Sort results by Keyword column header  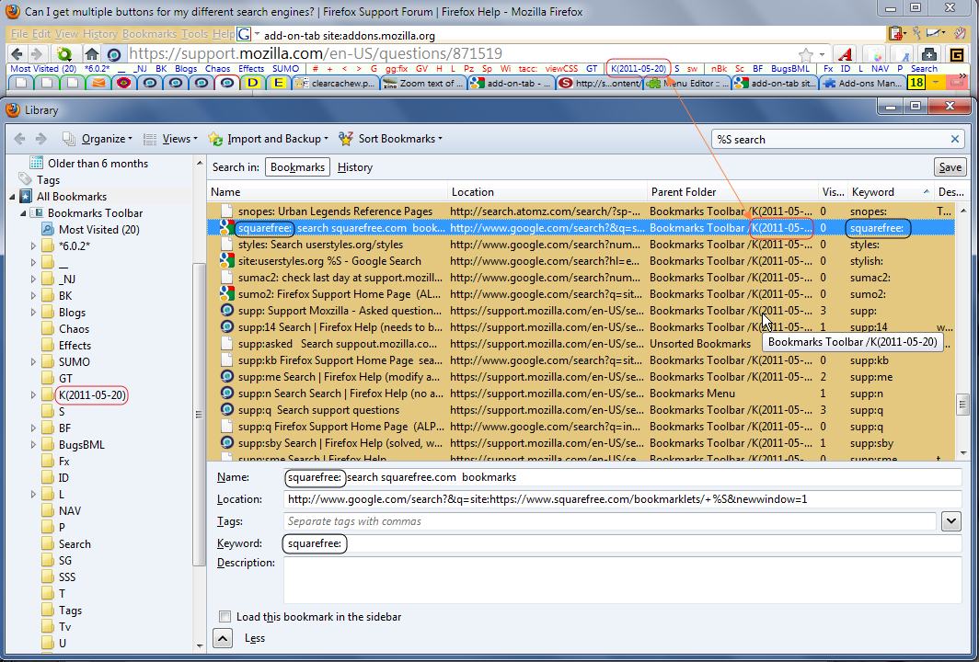[891, 192]
